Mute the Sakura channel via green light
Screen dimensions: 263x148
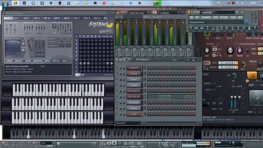[x=117, y=74]
